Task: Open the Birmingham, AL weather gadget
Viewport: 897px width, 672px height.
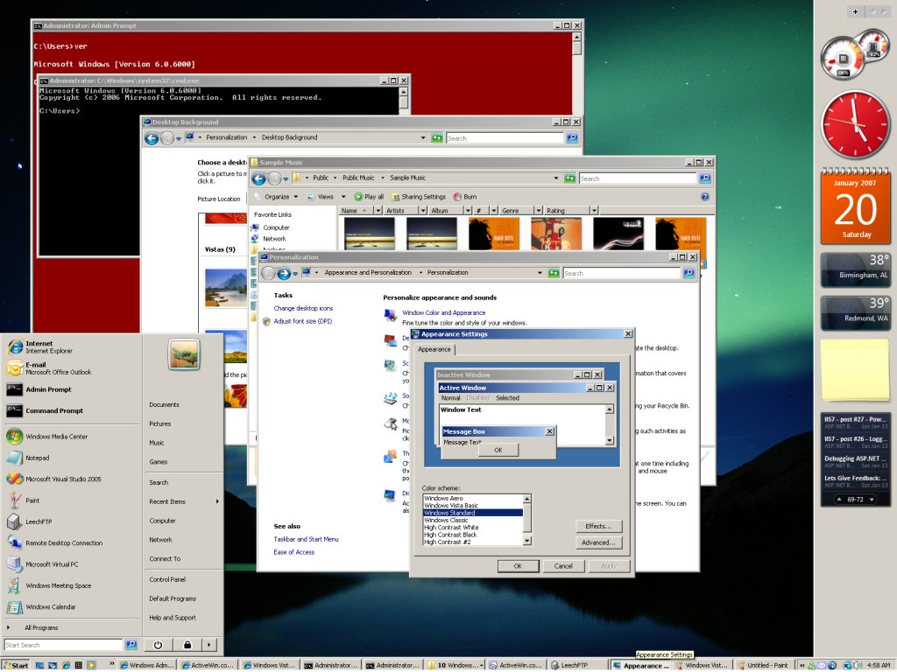Action: (x=855, y=269)
